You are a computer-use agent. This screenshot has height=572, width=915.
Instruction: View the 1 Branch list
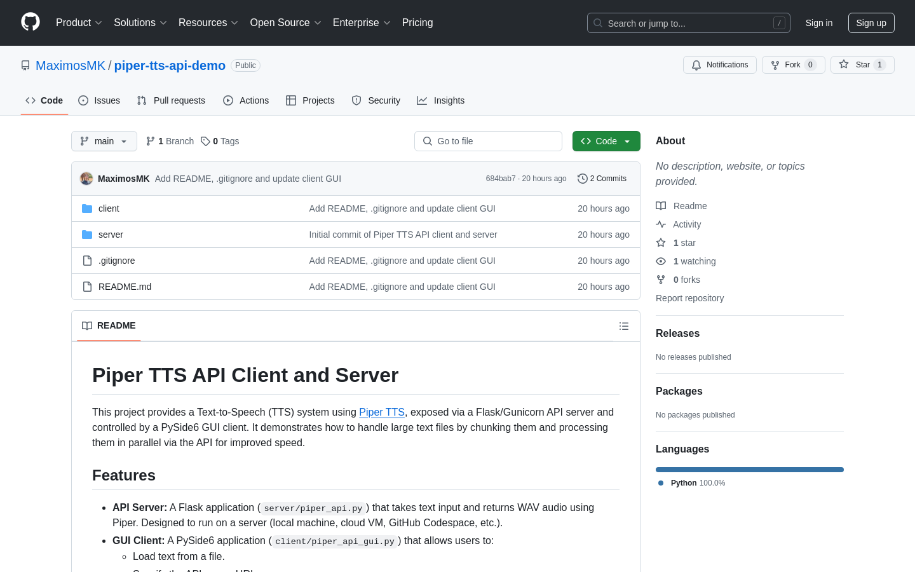(170, 141)
